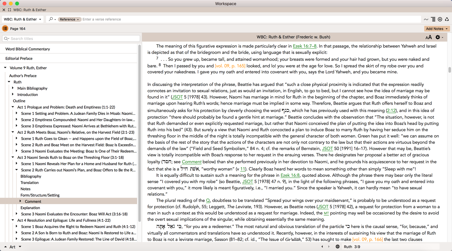Screen dimensions: 452x251
Task: Collapse Act 2 Ruth Meets Boaz node
Action: click(x=13, y=132)
